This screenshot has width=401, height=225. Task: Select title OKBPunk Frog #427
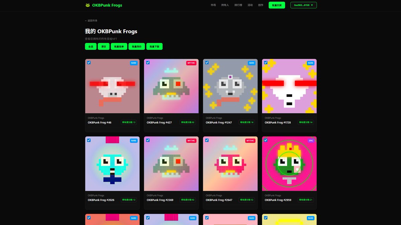(x=159, y=123)
